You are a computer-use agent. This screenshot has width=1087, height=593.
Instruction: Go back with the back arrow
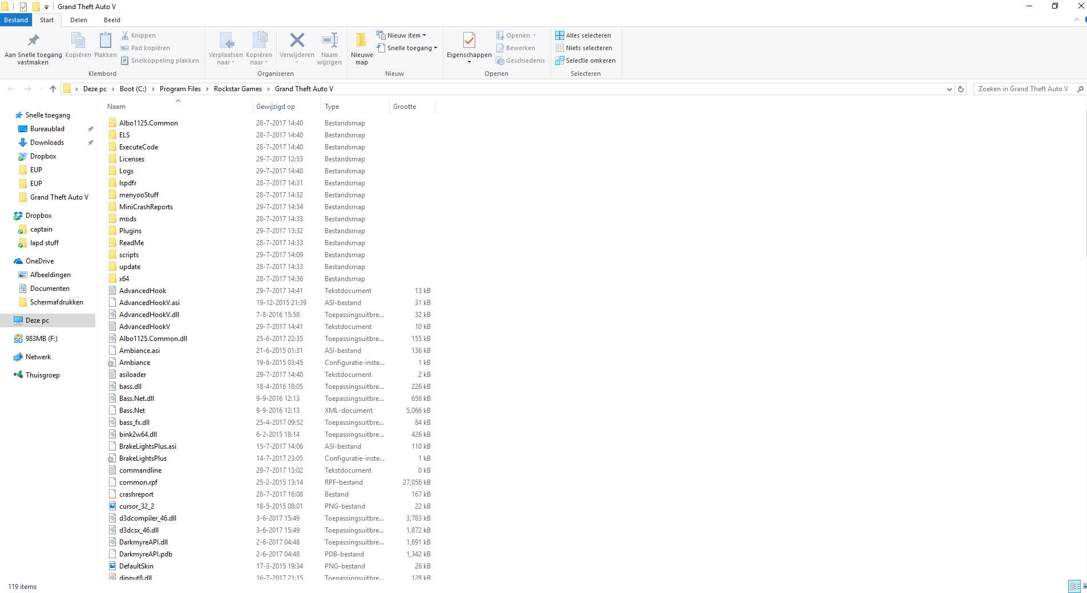click(x=11, y=89)
